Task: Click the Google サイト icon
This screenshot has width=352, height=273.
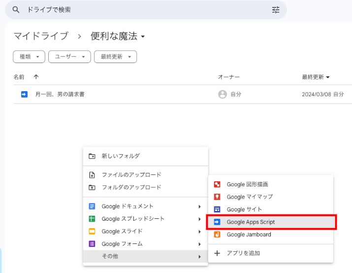Action: point(217,209)
